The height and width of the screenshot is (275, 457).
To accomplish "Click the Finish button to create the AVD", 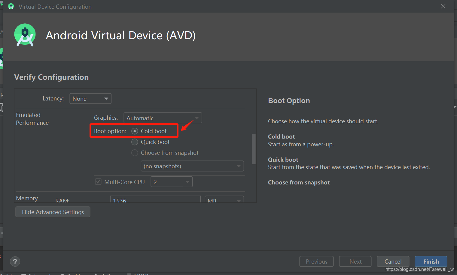I will (431, 261).
